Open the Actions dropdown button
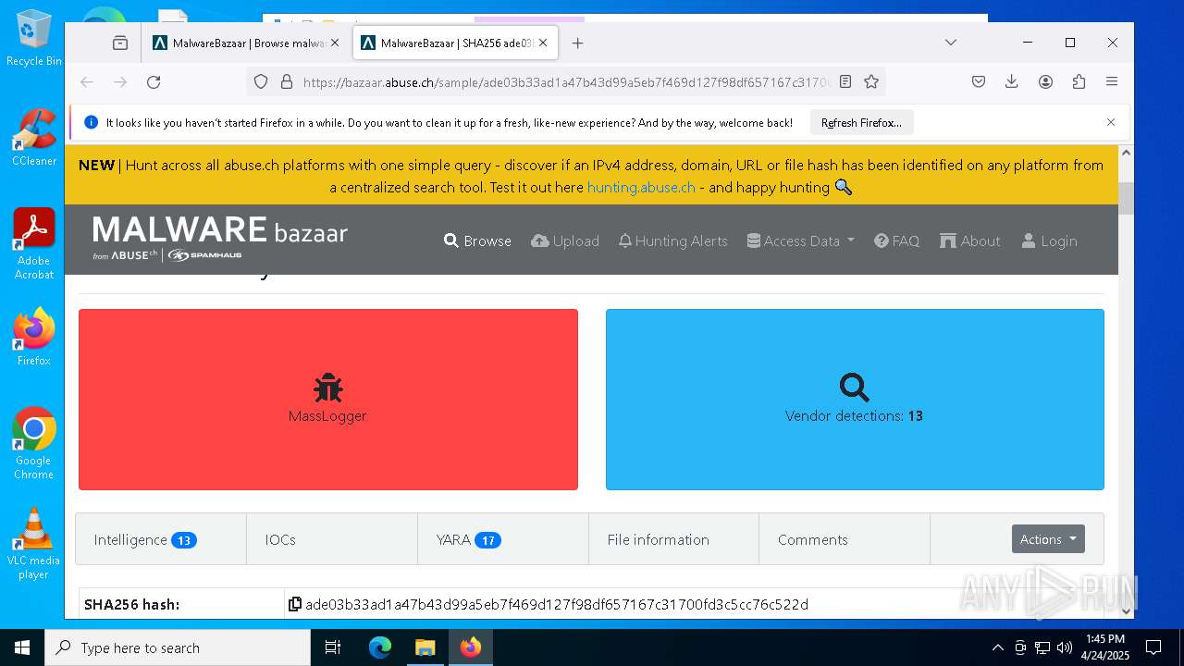 1048,539
